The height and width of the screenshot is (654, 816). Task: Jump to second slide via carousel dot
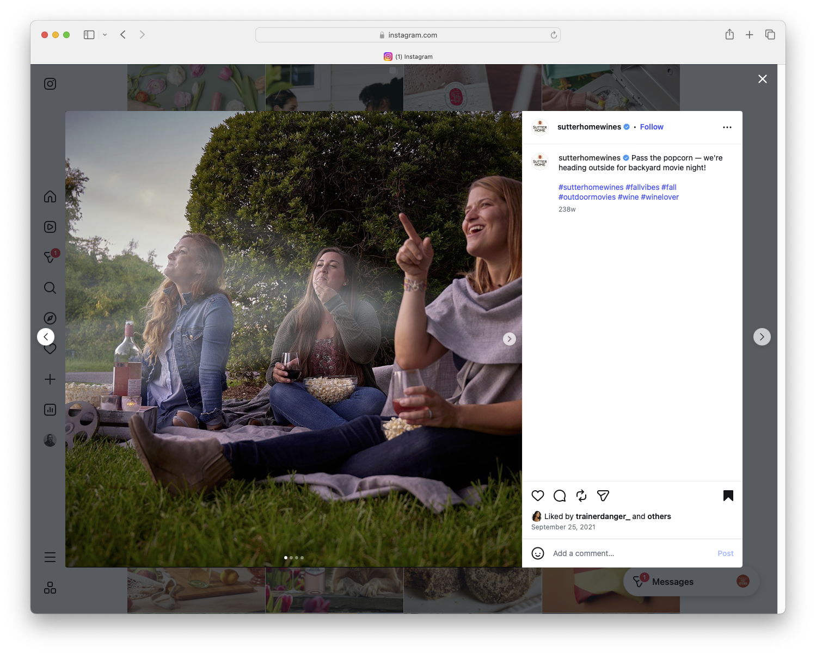(x=291, y=557)
